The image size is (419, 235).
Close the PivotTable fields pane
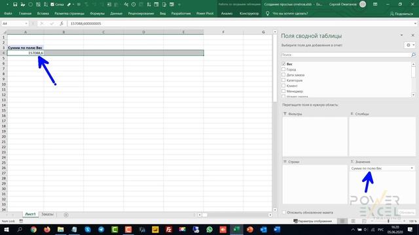[x=412, y=35]
